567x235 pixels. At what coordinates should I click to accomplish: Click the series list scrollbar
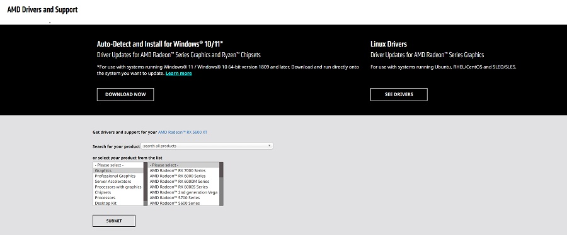click(221, 184)
